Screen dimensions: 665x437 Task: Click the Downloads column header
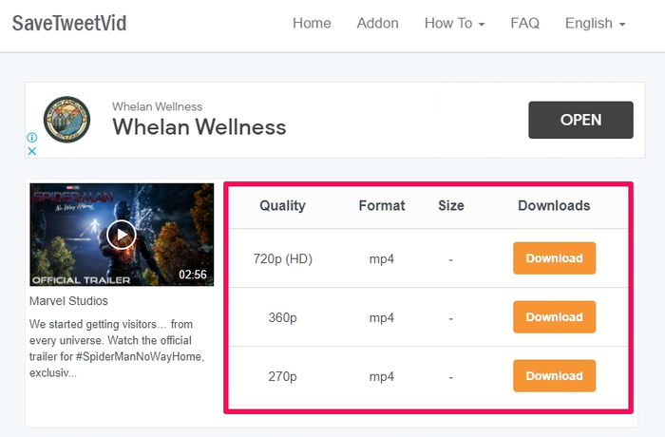554,205
